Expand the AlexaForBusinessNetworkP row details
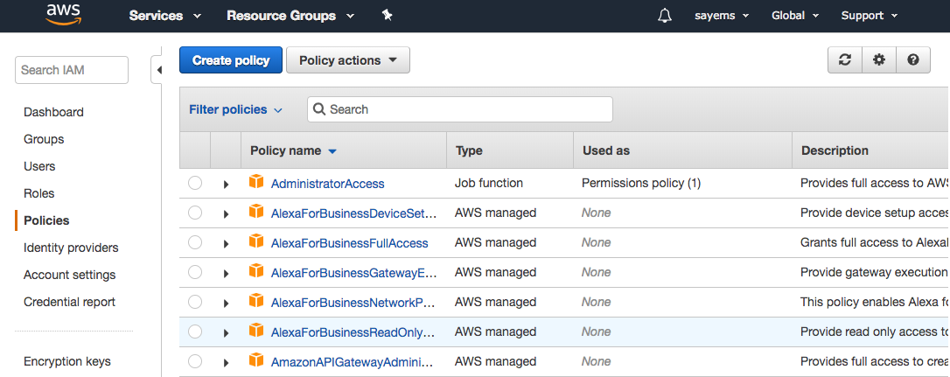The image size is (950, 377). pos(226,303)
